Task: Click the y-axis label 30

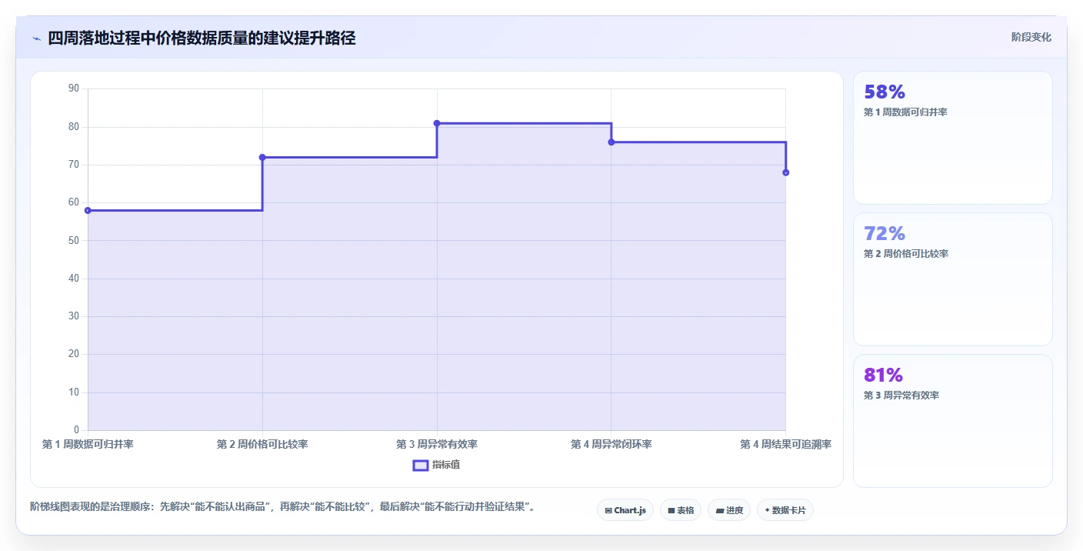Action: pos(74,316)
